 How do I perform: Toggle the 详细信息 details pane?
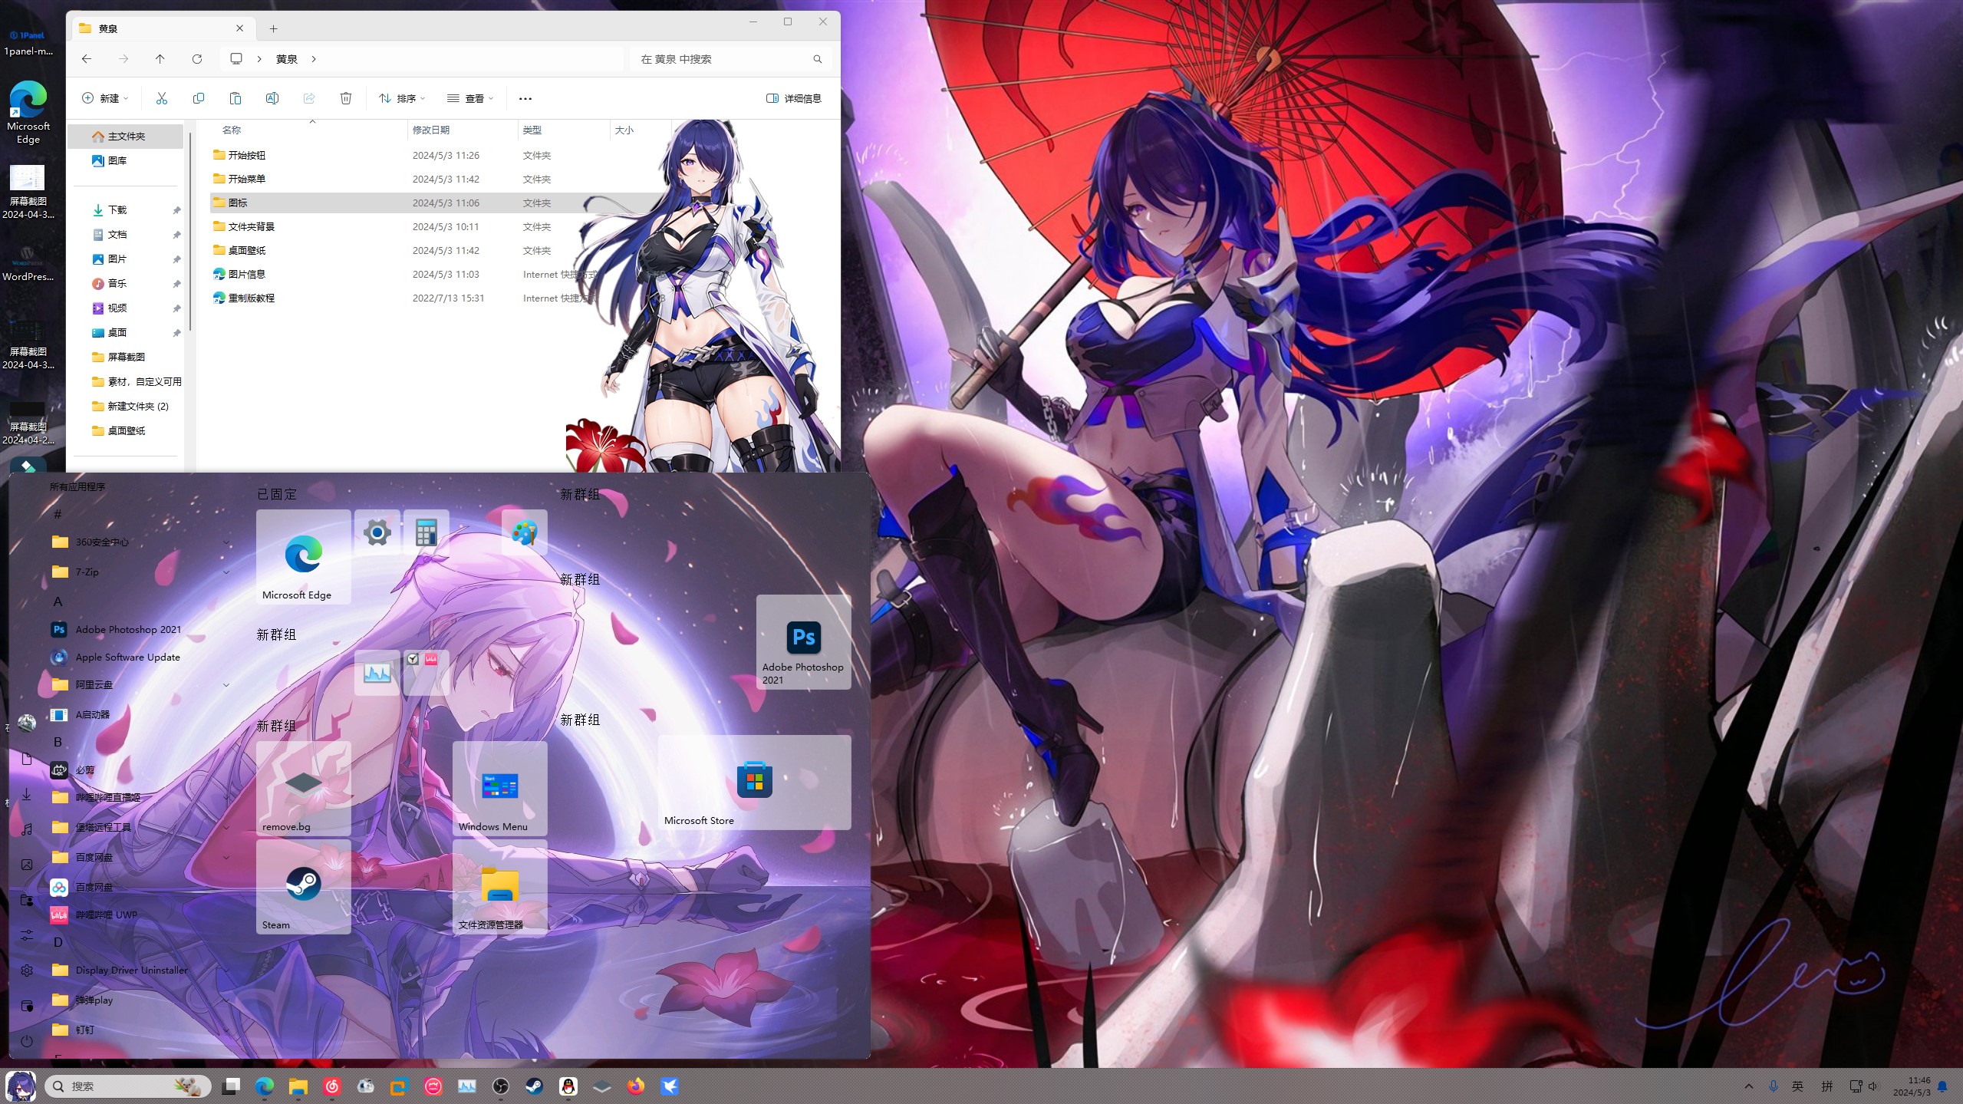pyautogui.click(x=794, y=98)
